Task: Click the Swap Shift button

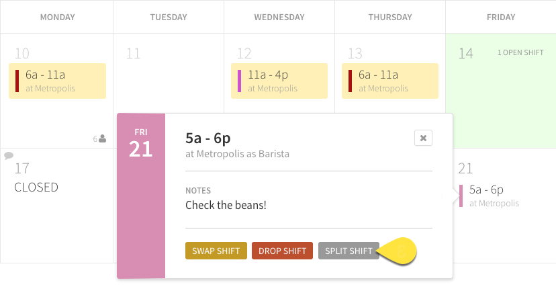Action: click(216, 251)
